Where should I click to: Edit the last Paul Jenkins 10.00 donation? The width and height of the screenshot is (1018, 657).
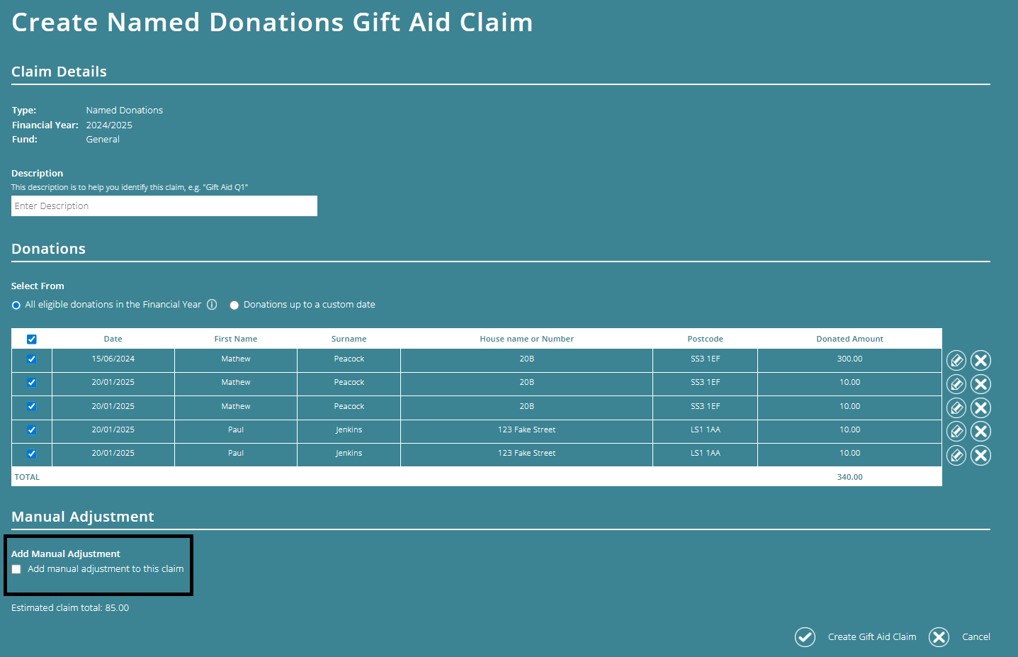click(x=956, y=454)
